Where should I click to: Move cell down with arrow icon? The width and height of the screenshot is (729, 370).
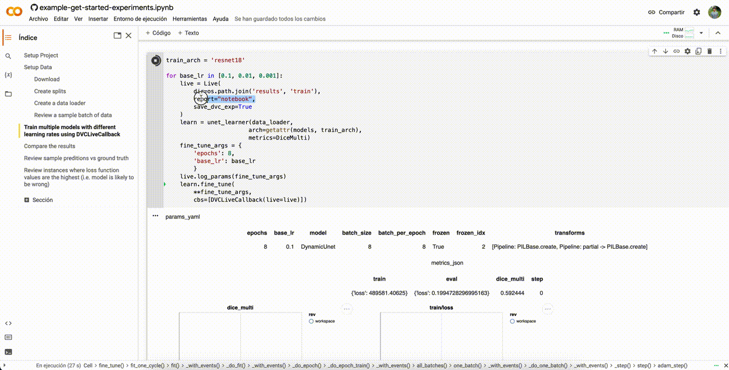point(665,51)
